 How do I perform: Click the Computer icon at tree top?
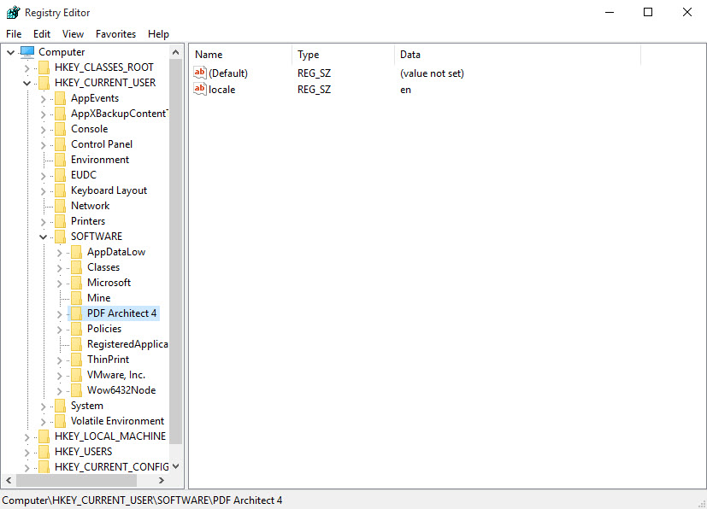tap(27, 51)
